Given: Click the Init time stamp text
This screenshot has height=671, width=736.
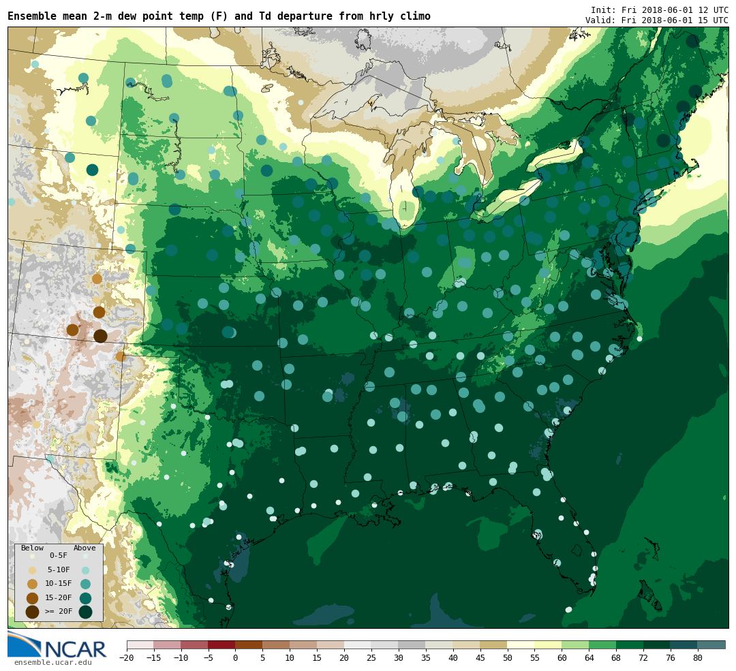Looking at the screenshot, I should pos(659,10).
